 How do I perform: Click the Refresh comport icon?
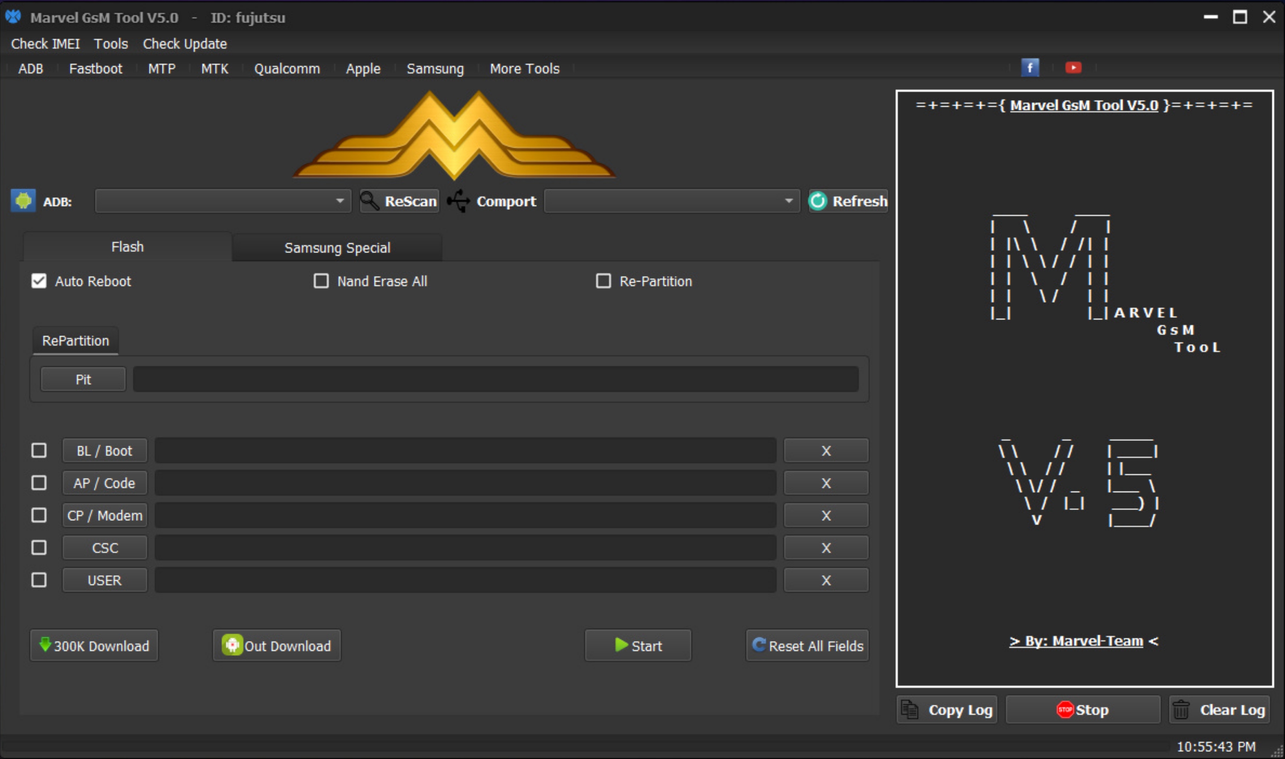pyautogui.click(x=818, y=201)
